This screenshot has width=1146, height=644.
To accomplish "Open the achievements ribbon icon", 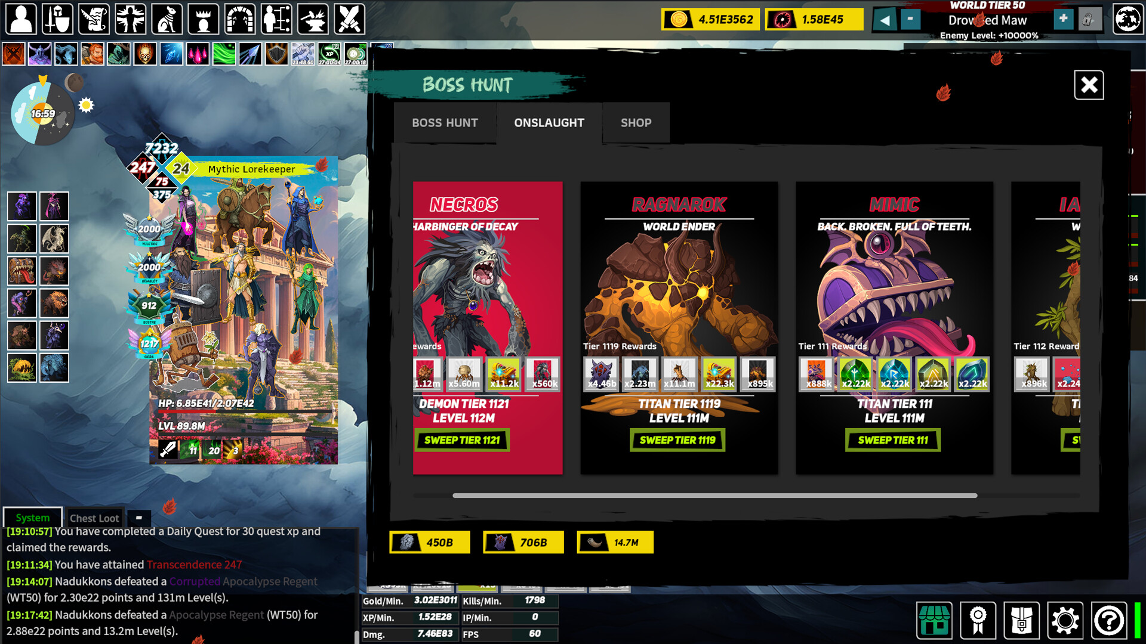I will point(979,620).
